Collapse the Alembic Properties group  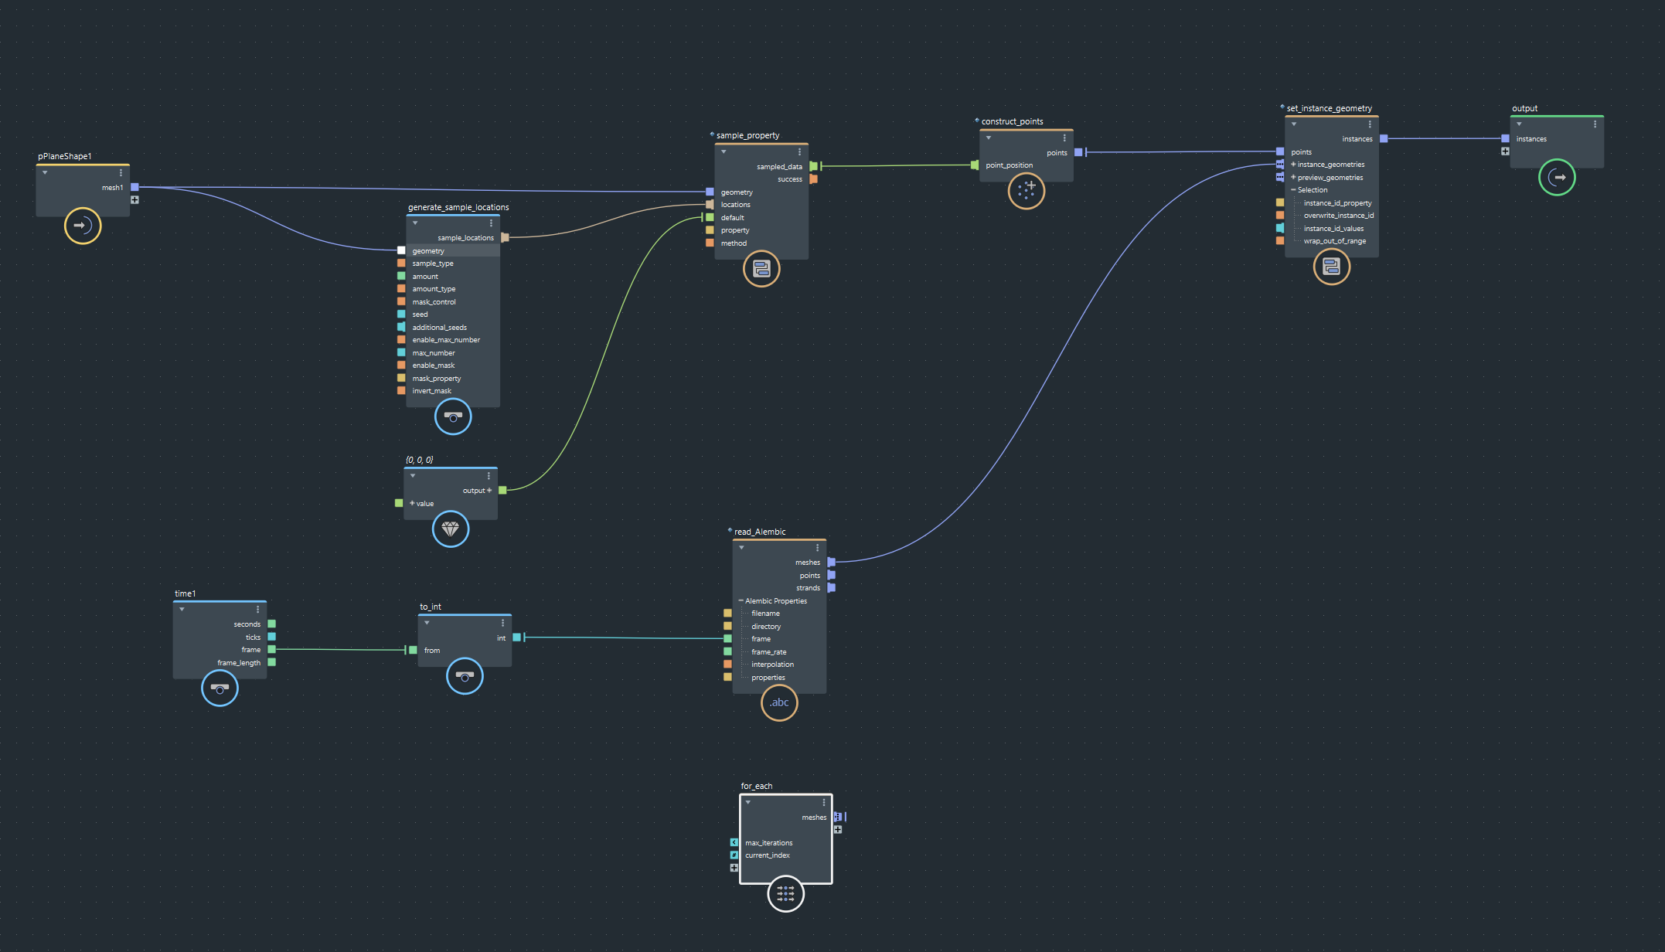tap(741, 600)
